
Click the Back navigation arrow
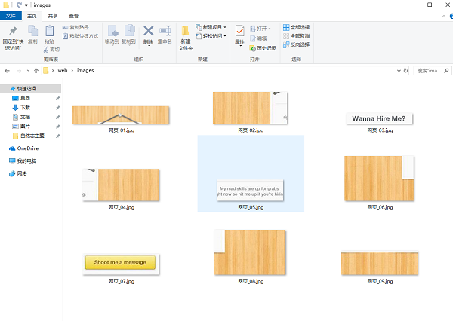(8, 70)
